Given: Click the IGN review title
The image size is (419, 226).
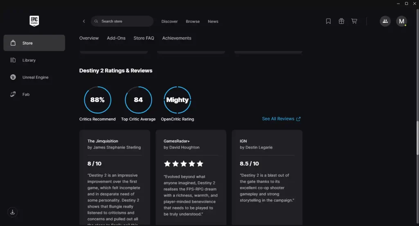Looking at the screenshot, I should point(243,141).
